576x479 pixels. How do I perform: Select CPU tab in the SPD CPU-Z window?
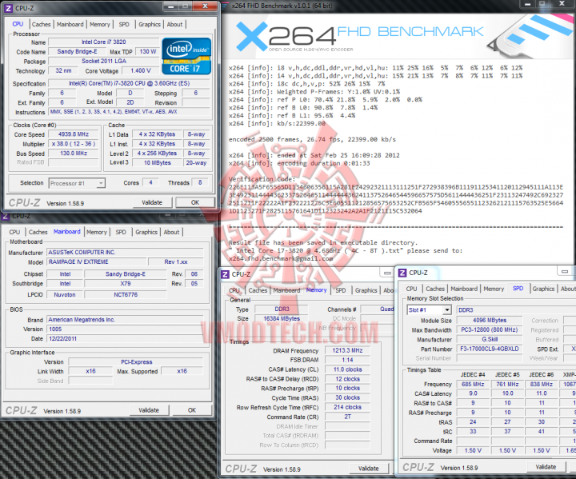coord(411,289)
